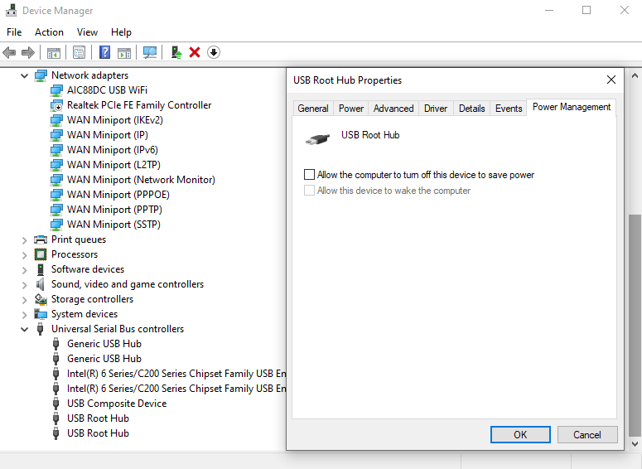
Task: Open the View menu
Action: [x=87, y=32]
